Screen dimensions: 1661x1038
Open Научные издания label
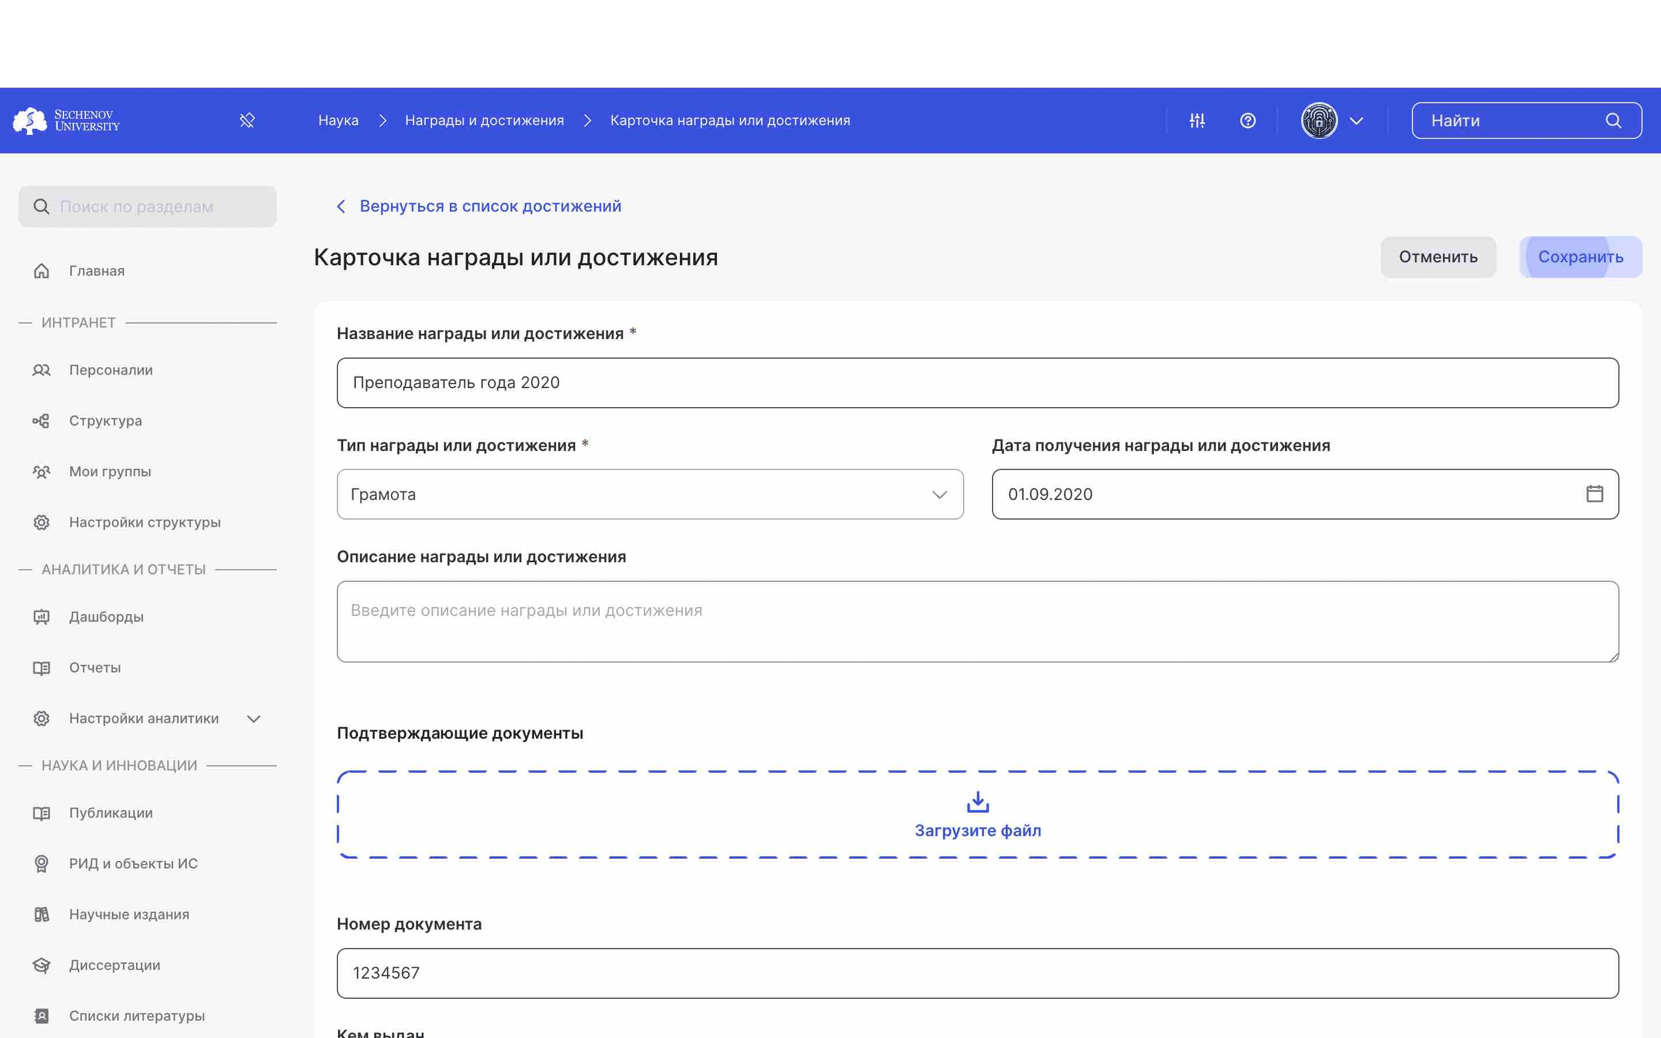pos(129,915)
